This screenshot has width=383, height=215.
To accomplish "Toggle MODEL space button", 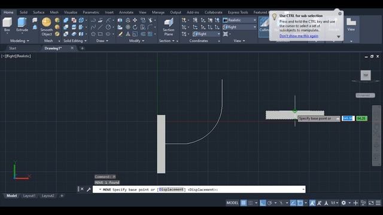I will (x=232, y=203).
